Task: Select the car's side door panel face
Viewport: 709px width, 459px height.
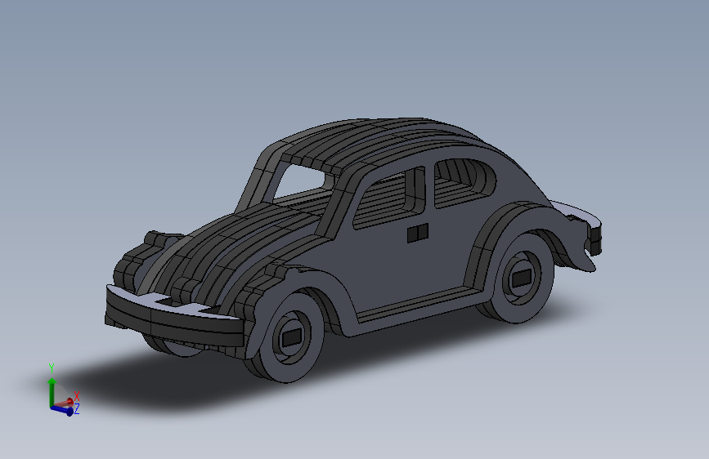Action: pos(398,266)
